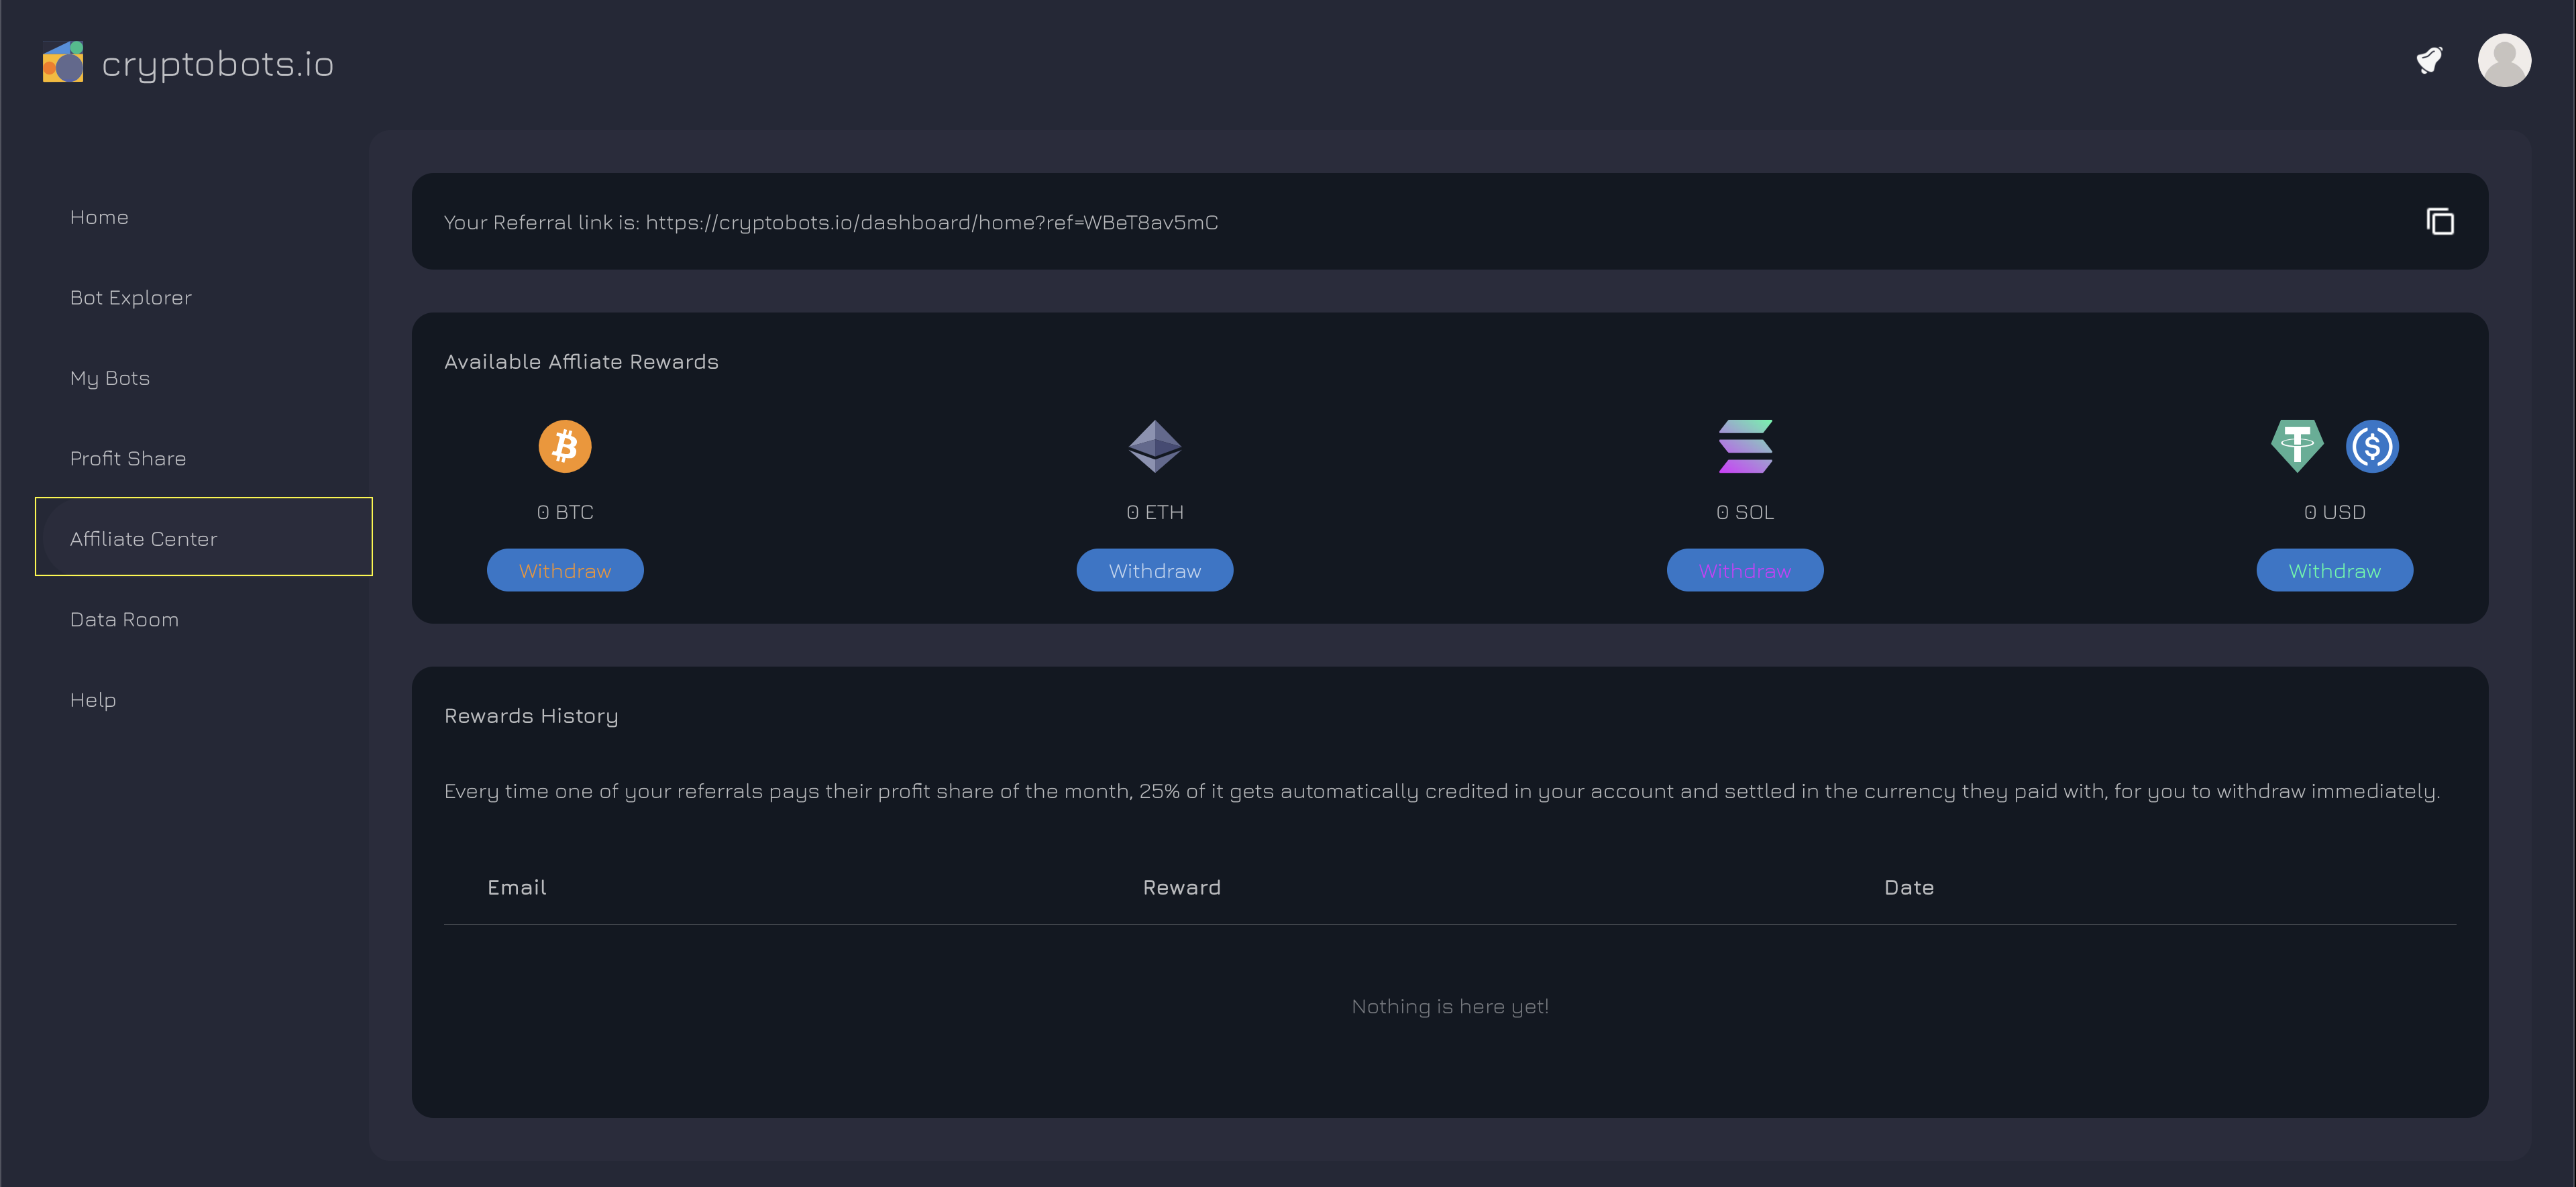Open the Help page
Viewport: 2576px width, 1187px height.
93,700
